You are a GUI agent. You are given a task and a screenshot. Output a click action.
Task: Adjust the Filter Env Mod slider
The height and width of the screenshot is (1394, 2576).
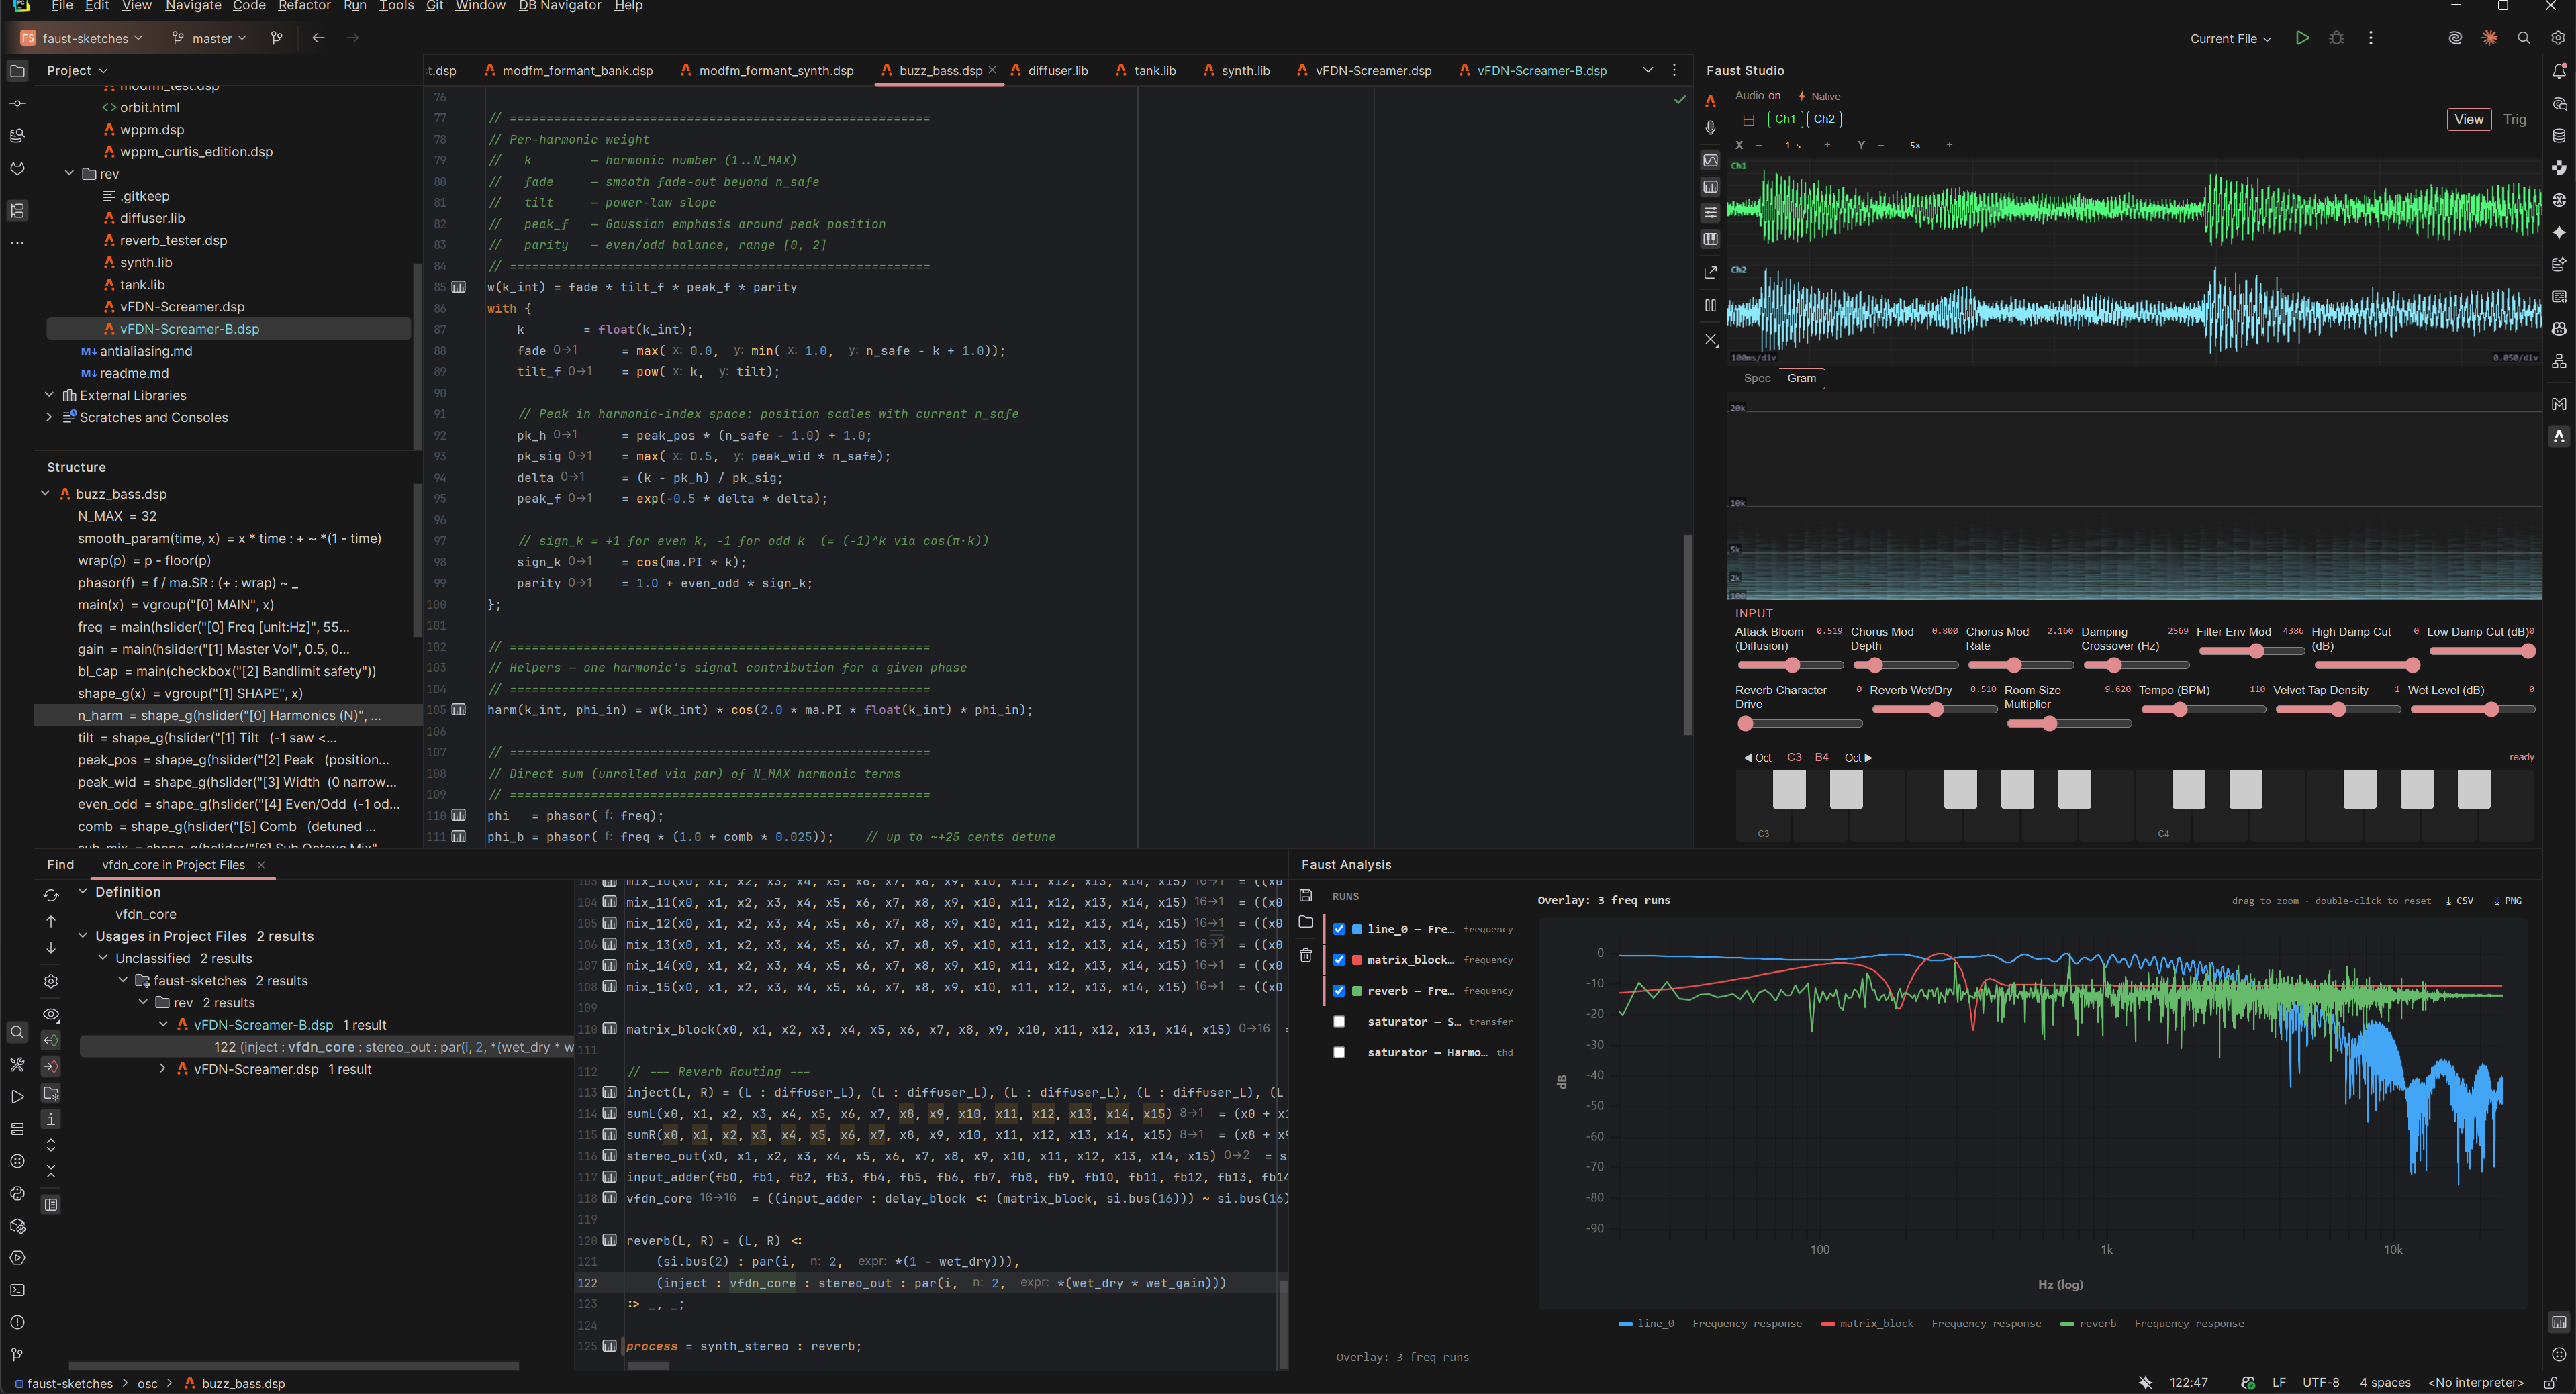[x=2251, y=651]
